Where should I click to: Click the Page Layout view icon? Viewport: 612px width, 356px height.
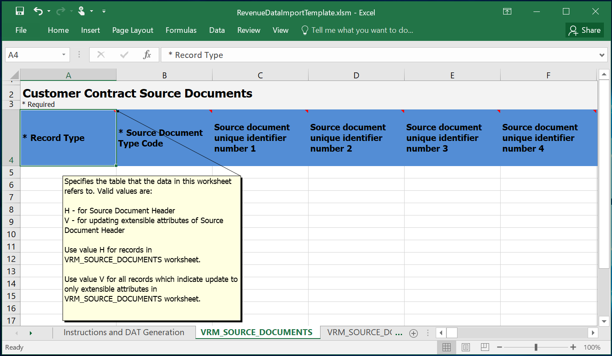coord(466,347)
